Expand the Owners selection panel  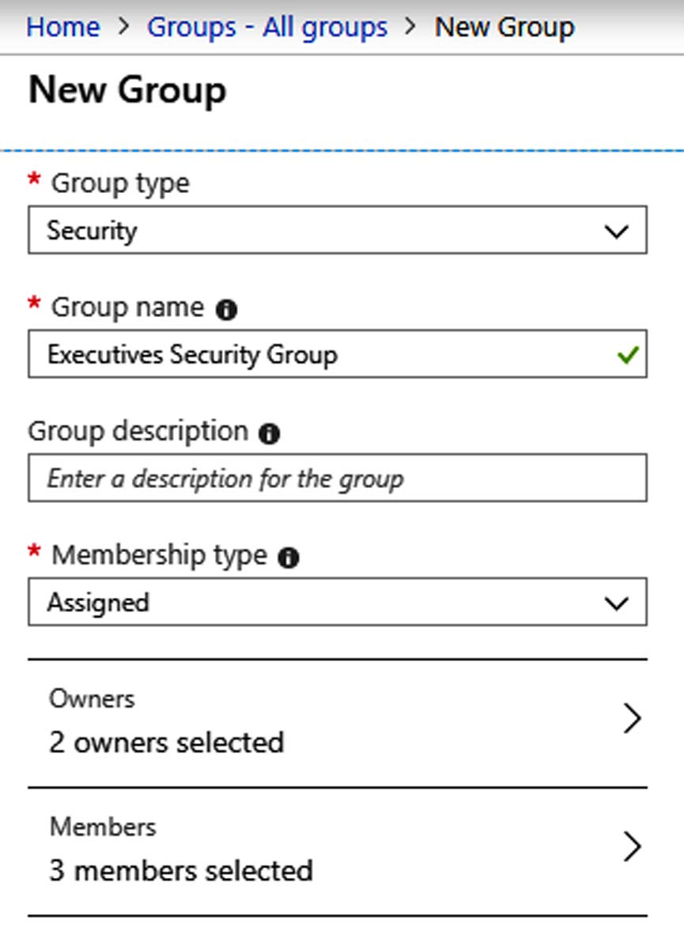pos(338,723)
